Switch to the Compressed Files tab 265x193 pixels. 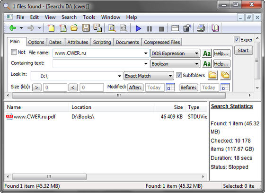click(x=162, y=42)
